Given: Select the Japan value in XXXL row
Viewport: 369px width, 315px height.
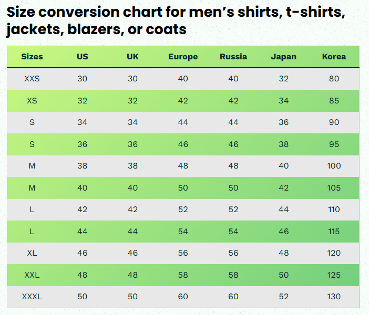Looking at the screenshot, I should (284, 297).
